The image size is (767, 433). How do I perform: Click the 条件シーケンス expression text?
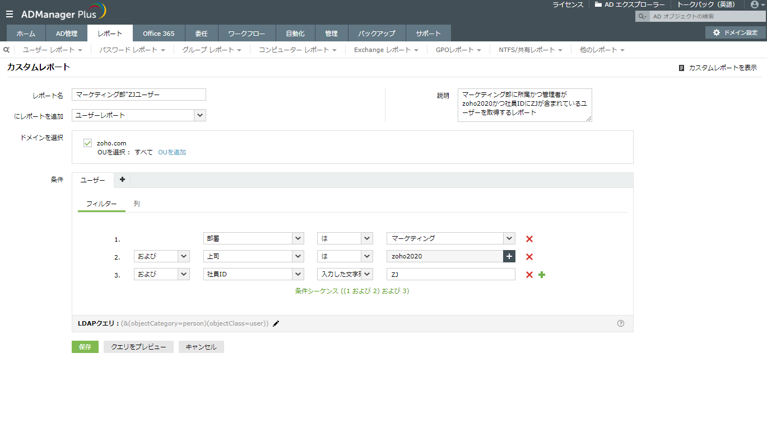(x=352, y=291)
